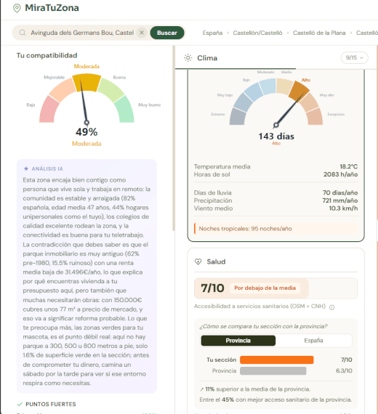Click the grey Provincia comparison bar
The height and width of the screenshot is (414, 378).
pos(273,370)
